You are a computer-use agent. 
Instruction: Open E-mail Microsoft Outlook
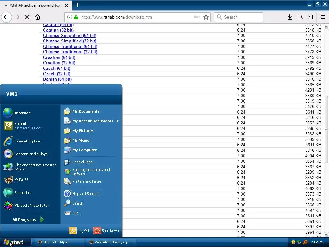pyautogui.click(x=31, y=126)
